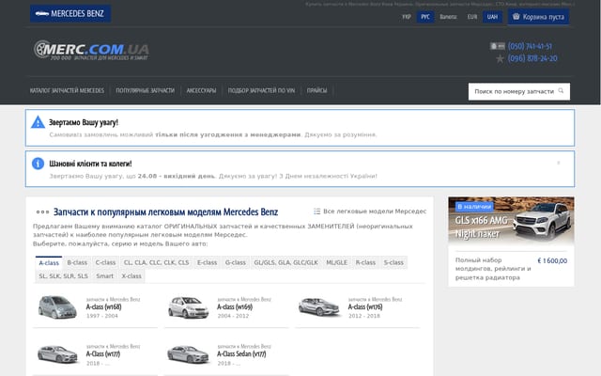Open Аксессуары menu item
The height and width of the screenshot is (376, 601).
pyautogui.click(x=201, y=90)
